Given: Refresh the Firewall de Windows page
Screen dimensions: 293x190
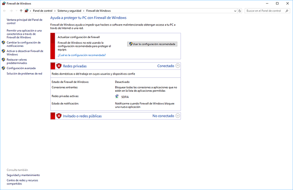Looking at the screenshot, I should click(x=240, y=11).
